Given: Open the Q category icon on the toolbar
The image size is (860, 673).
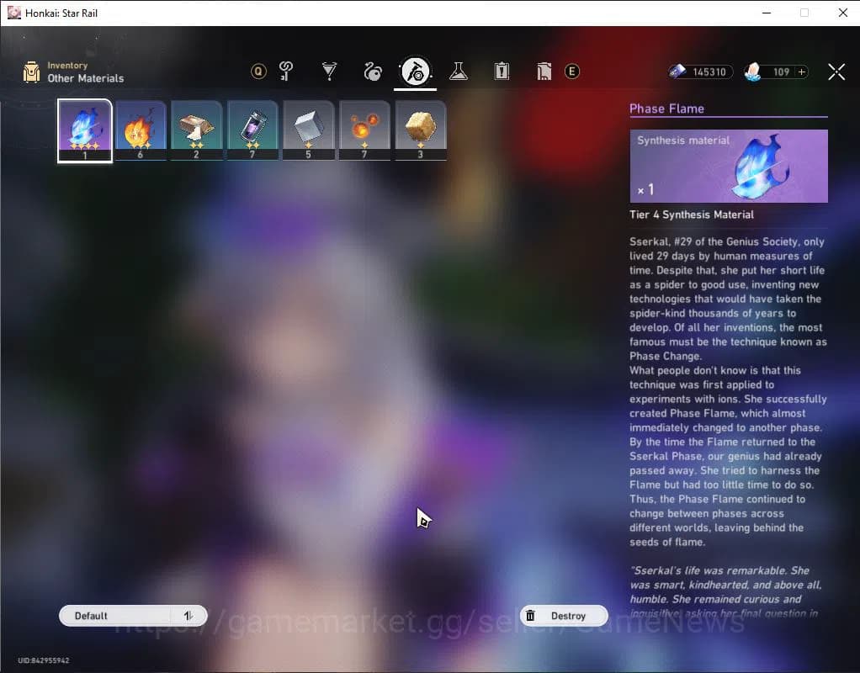Looking at the screenshot, I should (x=259, y=72).
